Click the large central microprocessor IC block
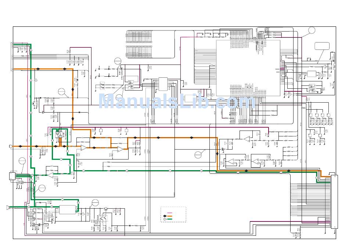Screen dimensions: 349x242 (248, 68)
